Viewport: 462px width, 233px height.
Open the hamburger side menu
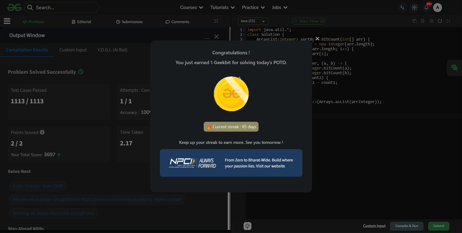(x=7, y=21)
